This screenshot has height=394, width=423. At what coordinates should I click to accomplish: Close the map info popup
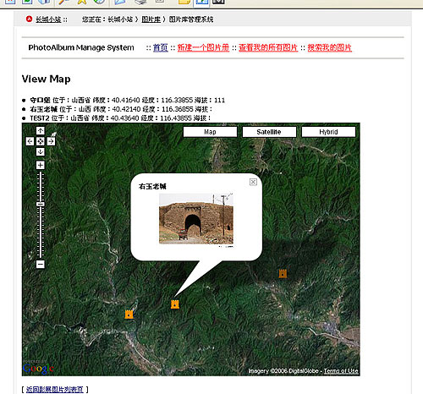click(253, 182)
